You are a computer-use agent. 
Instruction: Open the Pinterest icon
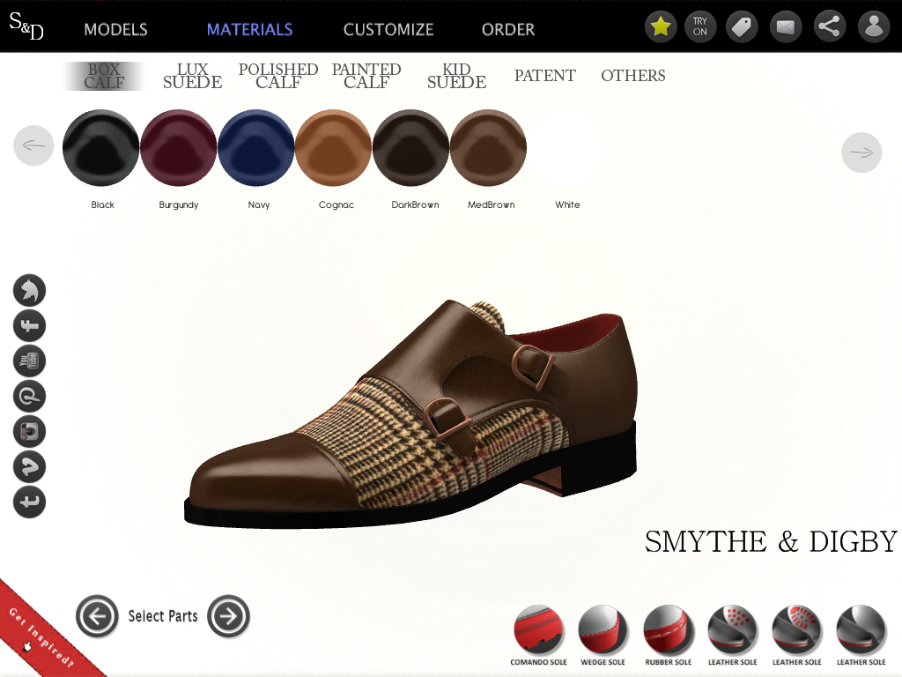[x=29, y=396]
